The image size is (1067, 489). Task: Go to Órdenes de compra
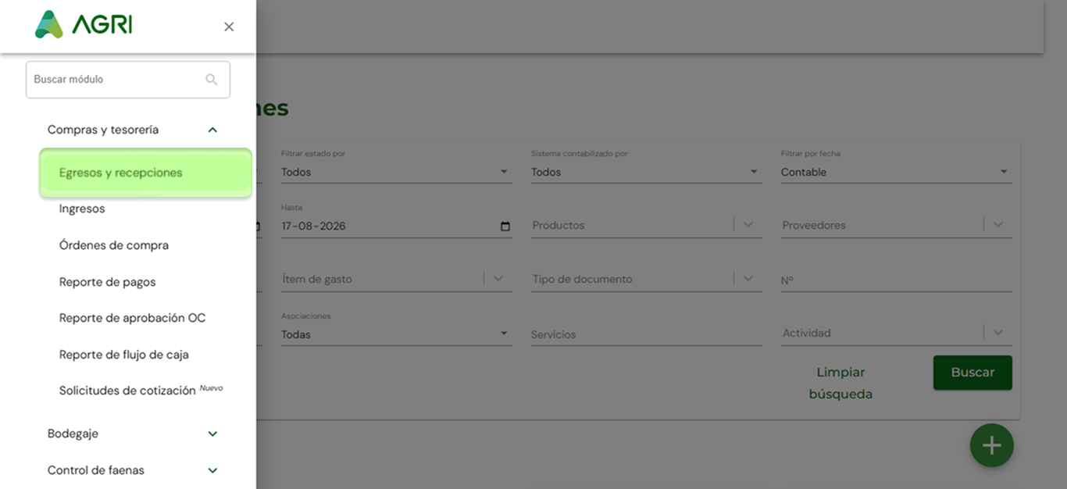coord(114,245)
